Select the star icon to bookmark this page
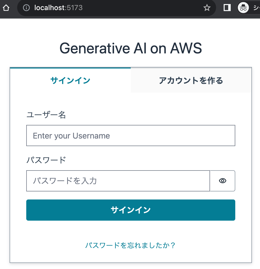The width and height of the screenshot is (260, 269). pos(207,8)
